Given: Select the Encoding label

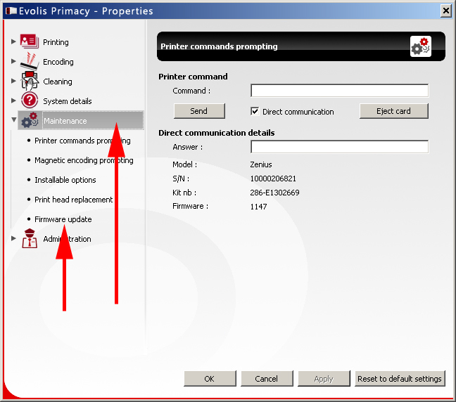Looking at the screenshot, I should coord(58,62).
